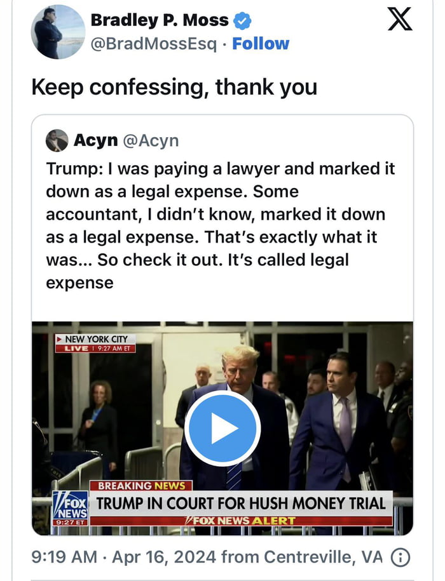Open Bradley P. Moss's profile avatar
Viewport: 445px width, 581px height.
57,30
